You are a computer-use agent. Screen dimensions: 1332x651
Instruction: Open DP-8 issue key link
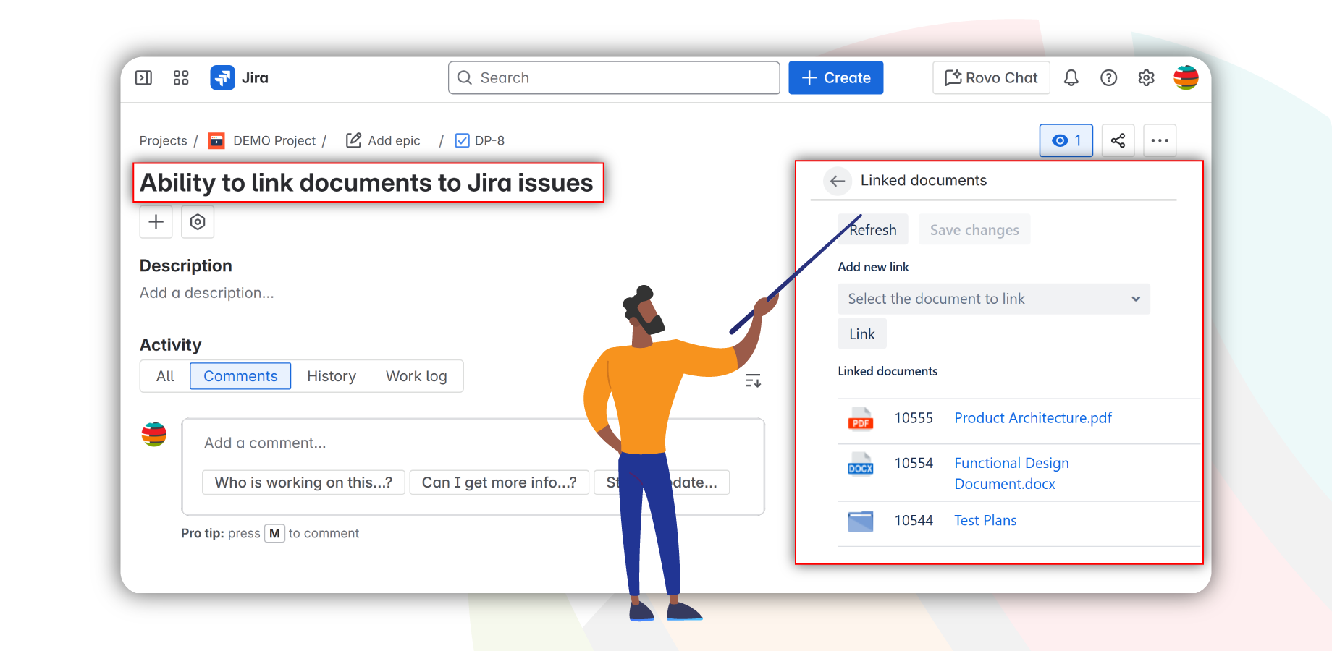click(489, 140)
